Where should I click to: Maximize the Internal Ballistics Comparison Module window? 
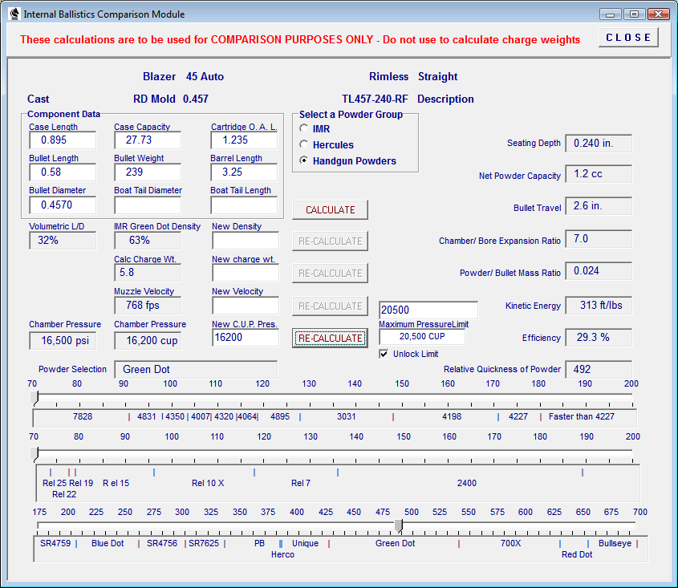click(x=634, y=14)
